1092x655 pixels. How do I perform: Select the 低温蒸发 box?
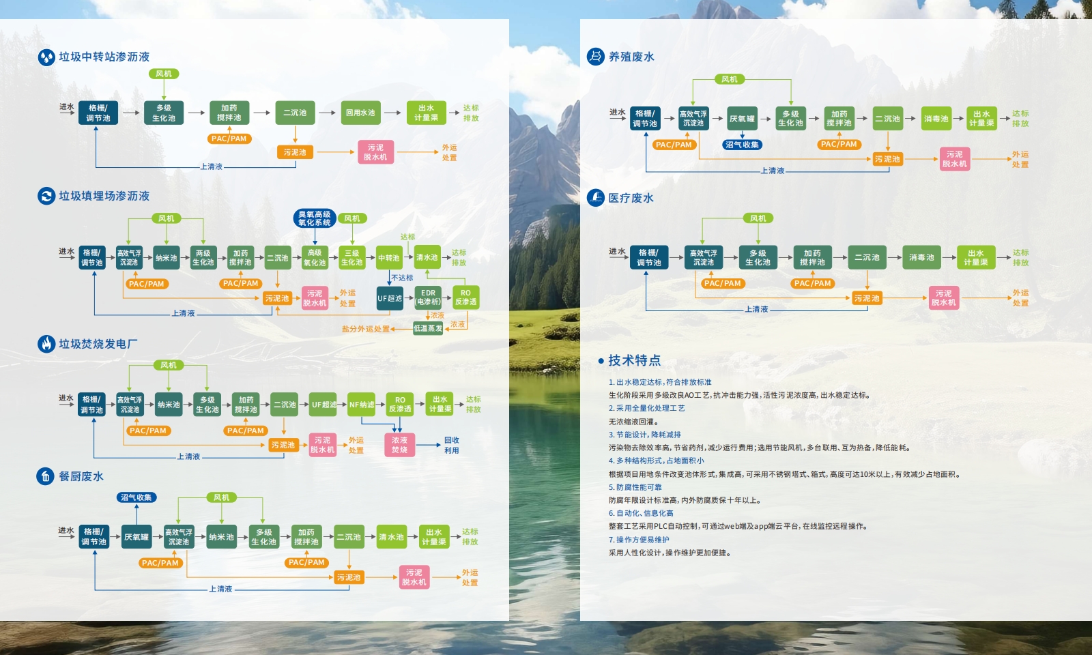pyautogui.click(x=428, y=328)
